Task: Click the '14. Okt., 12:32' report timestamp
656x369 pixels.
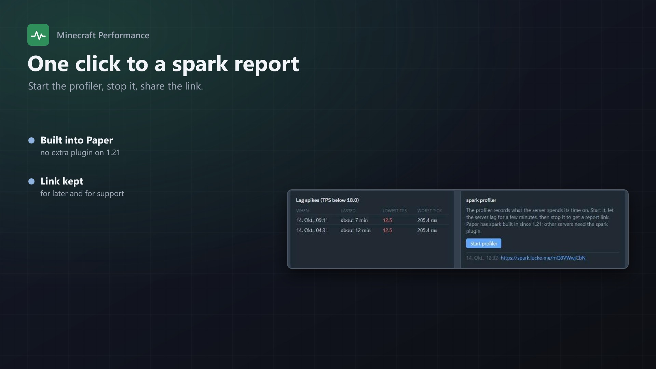Action: tap(482, 258)
